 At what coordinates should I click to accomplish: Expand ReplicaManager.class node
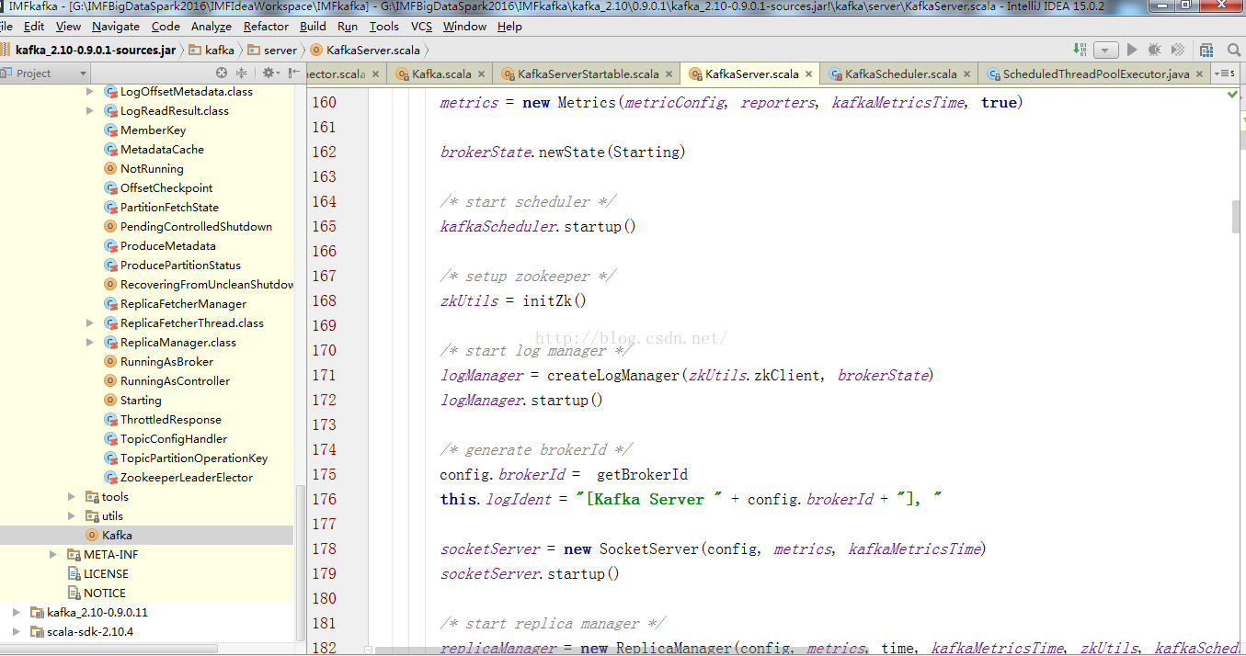tap(89, 343)
